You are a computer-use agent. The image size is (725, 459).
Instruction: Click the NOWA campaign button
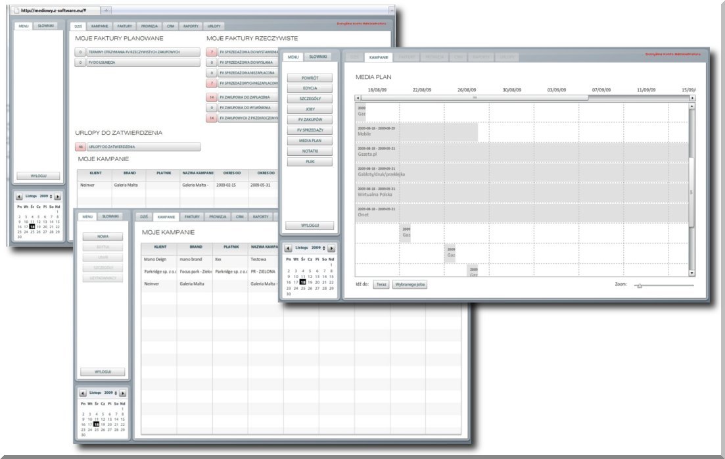[103, 236]
